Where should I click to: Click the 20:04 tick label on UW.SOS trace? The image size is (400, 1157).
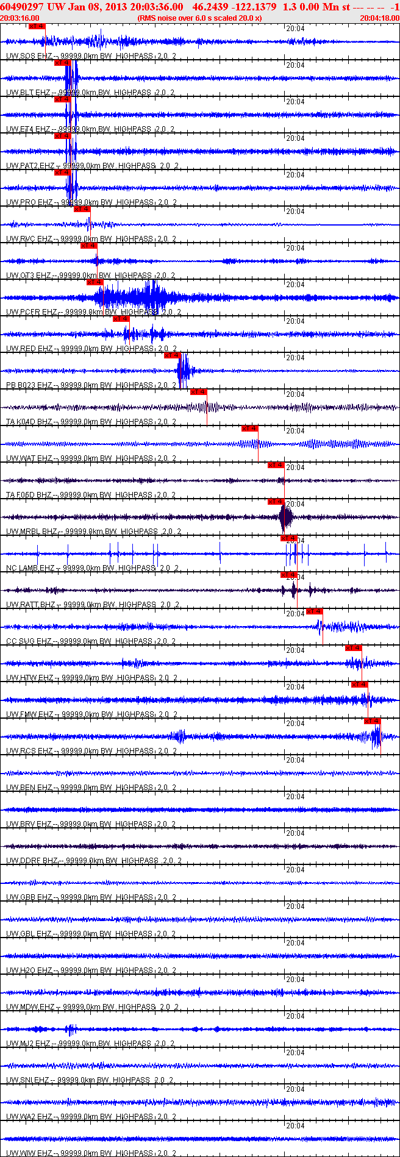pos(295,29)
